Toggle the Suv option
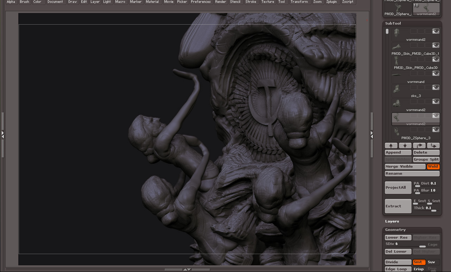 [433, 262]
